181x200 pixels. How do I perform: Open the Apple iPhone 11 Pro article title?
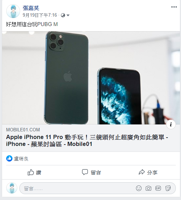[87, 141]
